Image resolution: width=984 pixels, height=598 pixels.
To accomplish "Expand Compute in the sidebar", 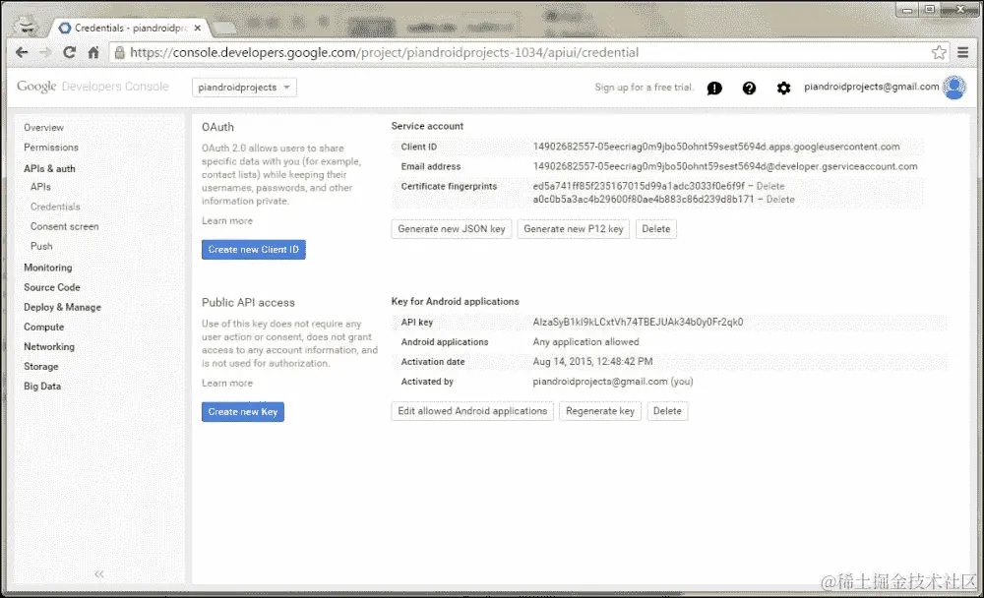I will pos(44,327).
